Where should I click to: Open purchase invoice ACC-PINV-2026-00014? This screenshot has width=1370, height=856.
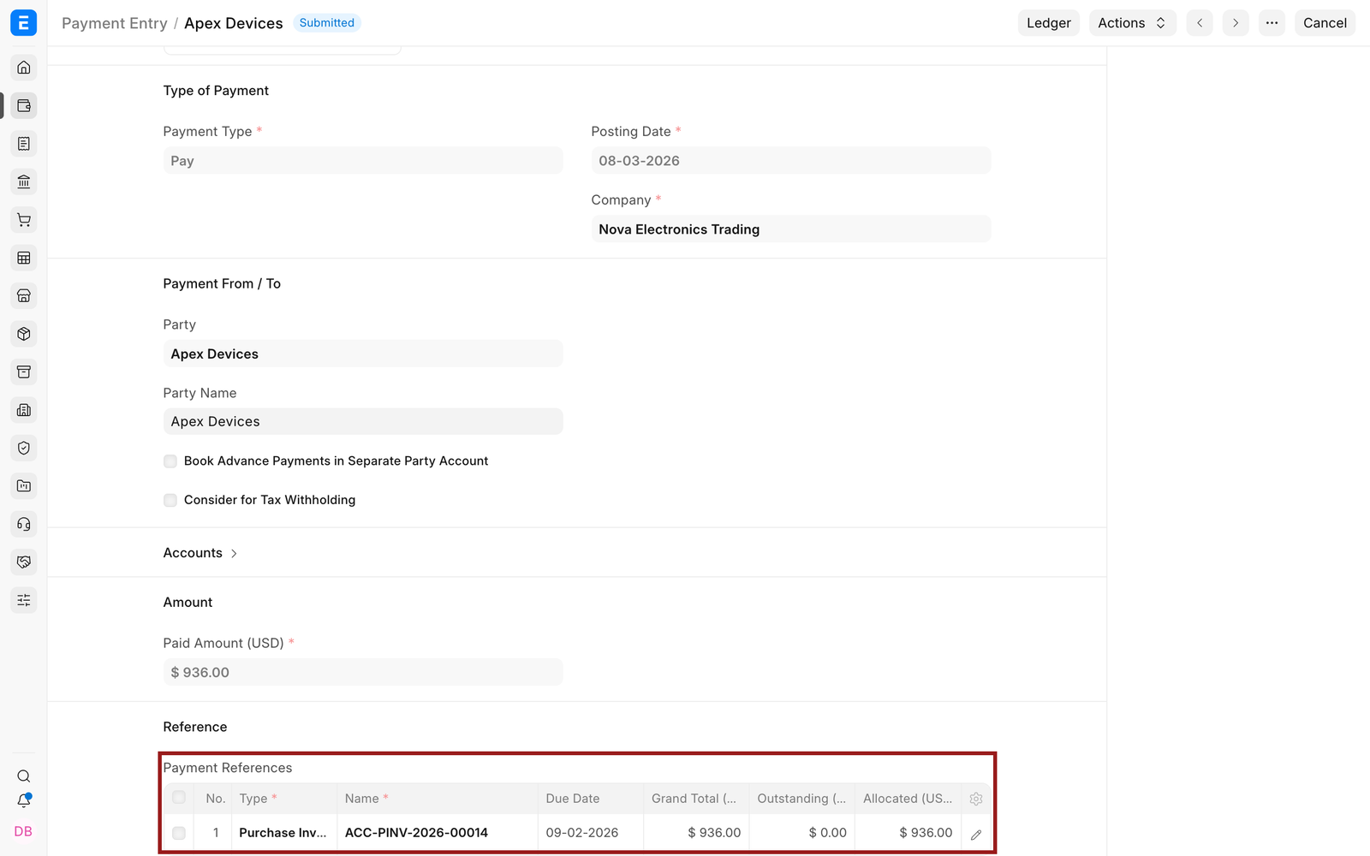(416, 833)
